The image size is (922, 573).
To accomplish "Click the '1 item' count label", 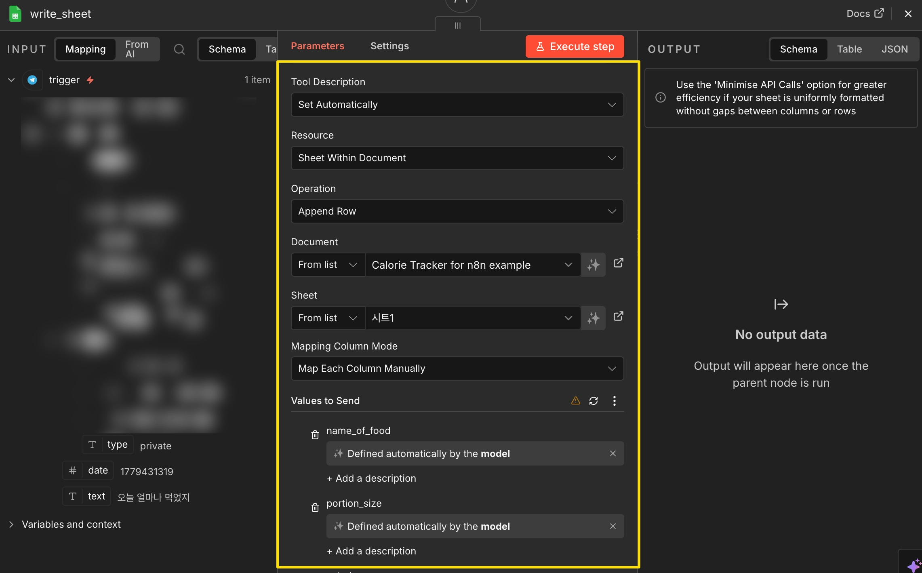I will coord(257,80).
